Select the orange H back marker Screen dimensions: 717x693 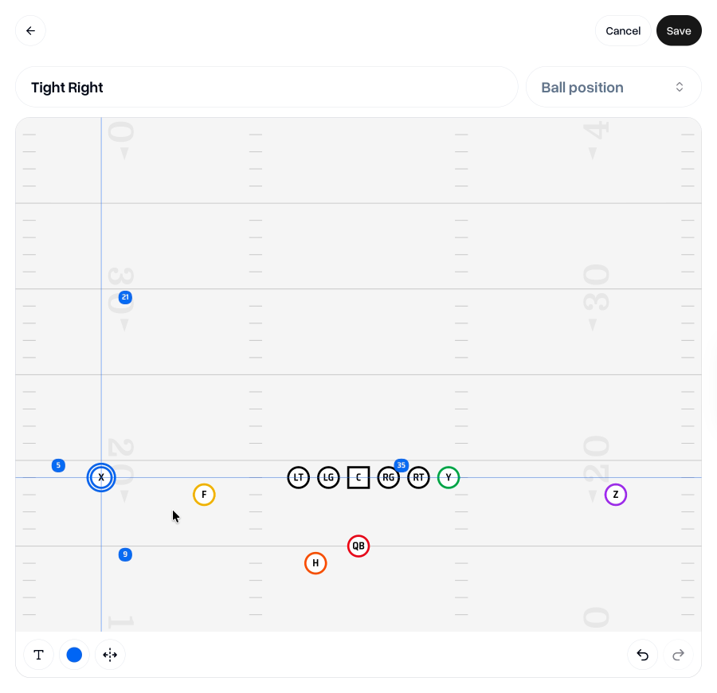point(315,563)
